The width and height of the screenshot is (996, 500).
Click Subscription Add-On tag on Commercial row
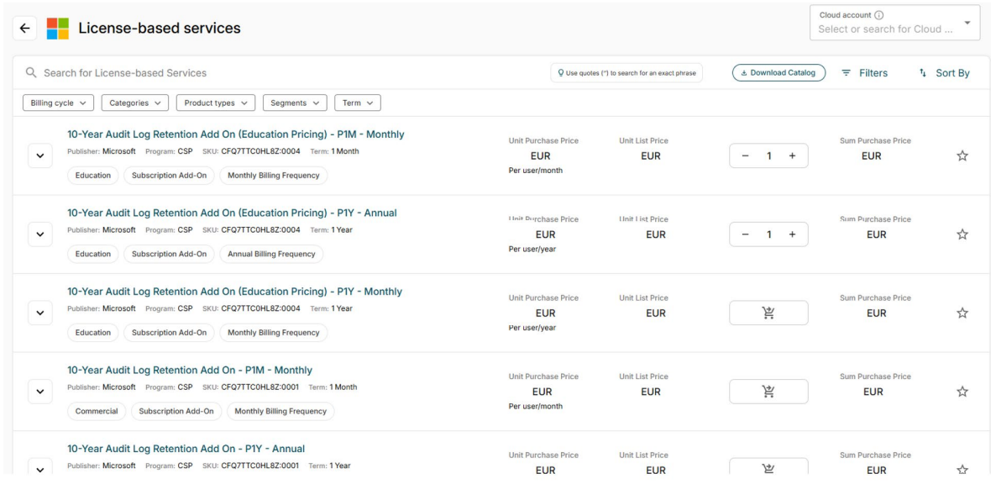click(176, 411)
